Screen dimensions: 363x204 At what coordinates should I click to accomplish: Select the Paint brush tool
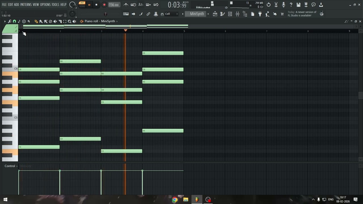point(41,21)
